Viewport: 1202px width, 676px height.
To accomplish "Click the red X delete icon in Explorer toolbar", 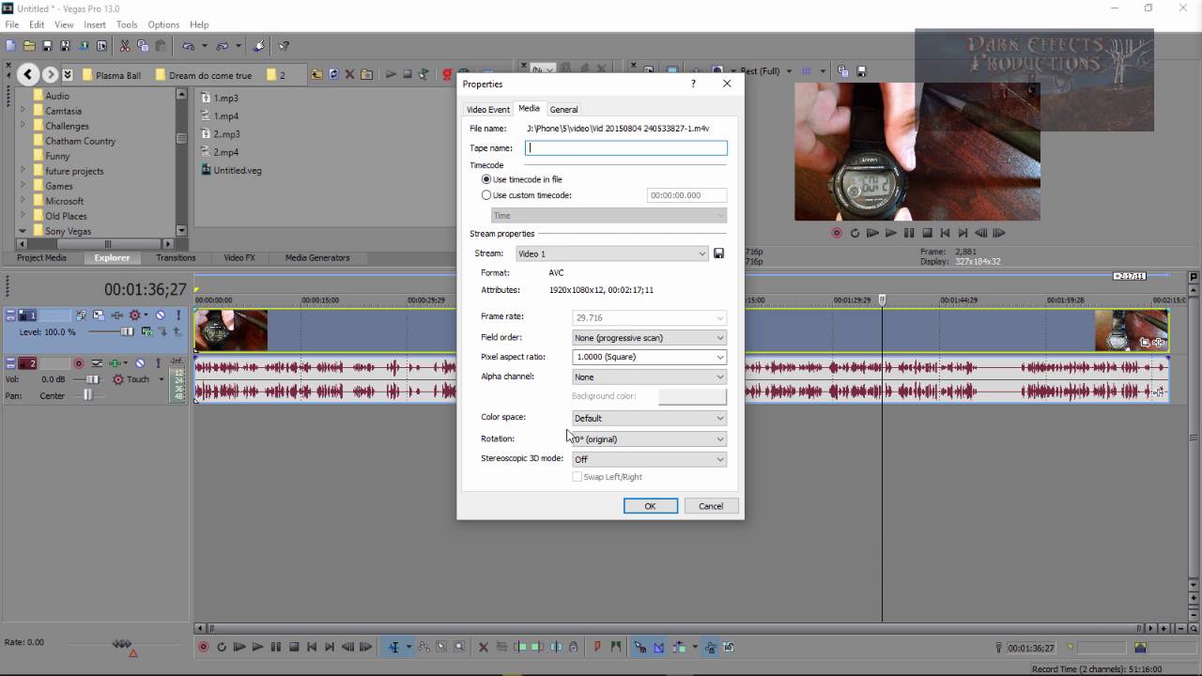I will coord(350,75).
